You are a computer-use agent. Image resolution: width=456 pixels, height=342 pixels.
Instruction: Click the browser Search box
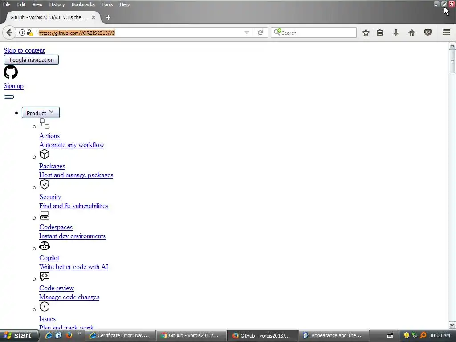click(313, 33)
